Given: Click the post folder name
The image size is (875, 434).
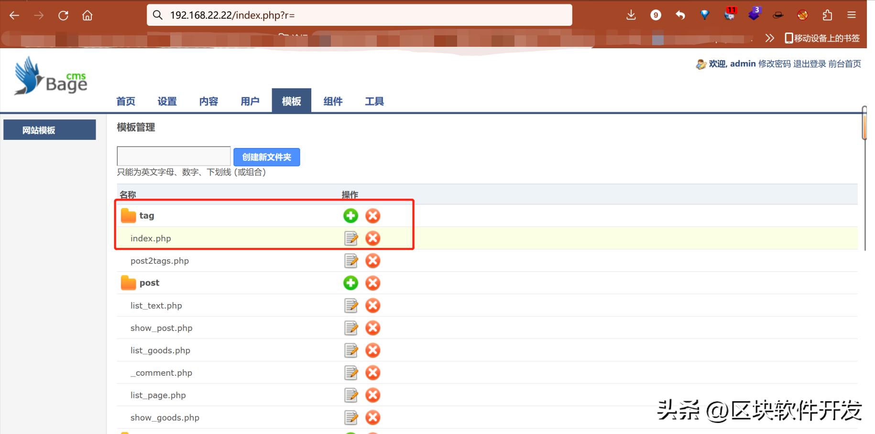Looking at the screenshot, I should [x=149, y=283].
